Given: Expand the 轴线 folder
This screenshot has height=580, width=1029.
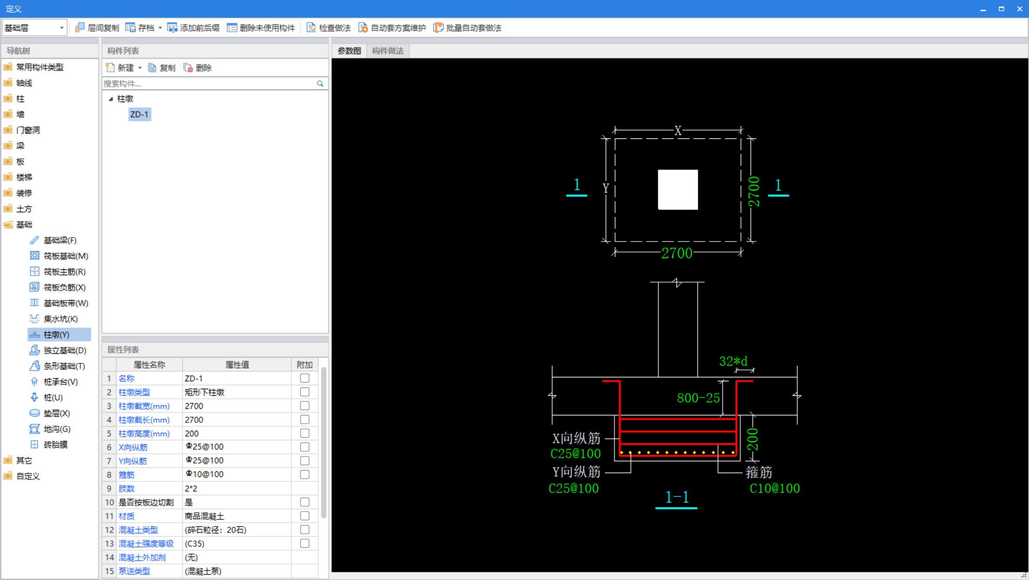Looking at the screenshot, I should (8, 83).
